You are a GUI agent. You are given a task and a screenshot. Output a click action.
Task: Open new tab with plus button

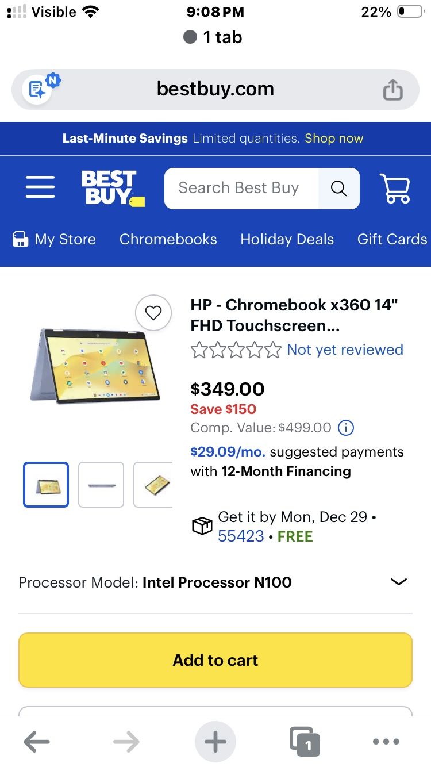pos(215,742)
